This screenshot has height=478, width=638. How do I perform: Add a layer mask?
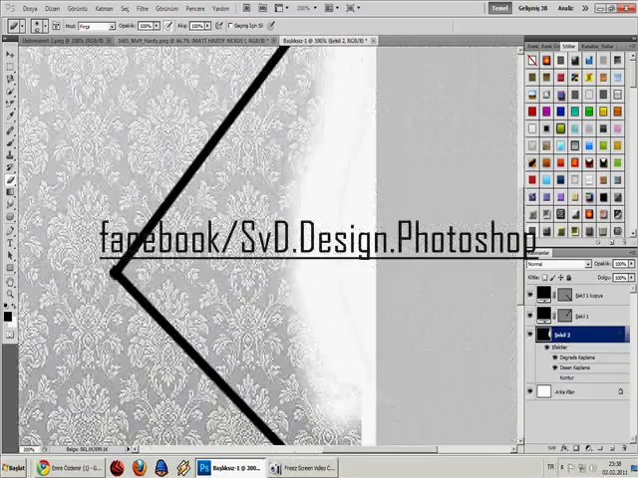click(x=576, y=448)
